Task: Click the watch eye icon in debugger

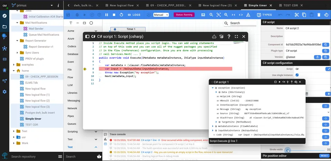Action: tap(296, 82)
